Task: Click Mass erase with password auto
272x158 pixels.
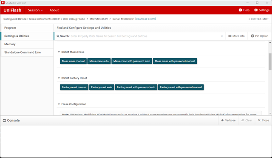Action: tap(132, 61)
